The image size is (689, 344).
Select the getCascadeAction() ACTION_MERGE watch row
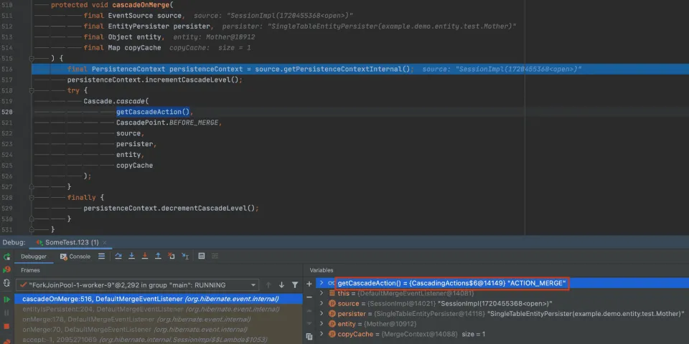[x=502, y=283]
